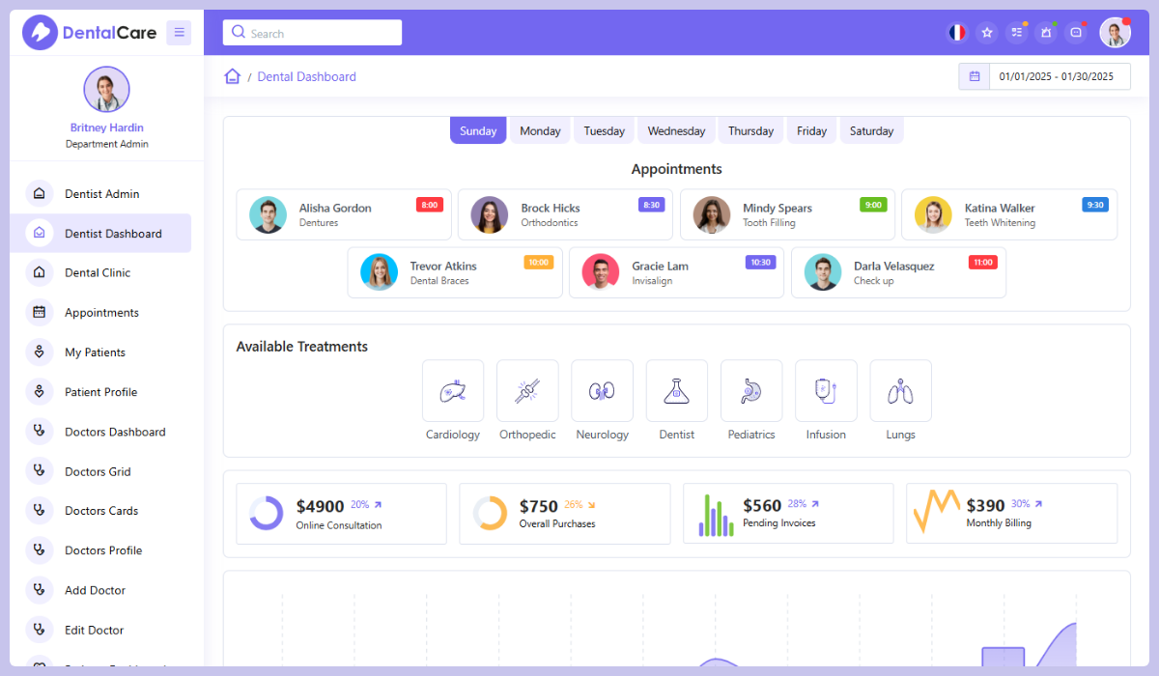The height and width of the screenshot is (676, 1159).
Task: Open Appointments from the sidebar
Action: click(x=99, y=312)
